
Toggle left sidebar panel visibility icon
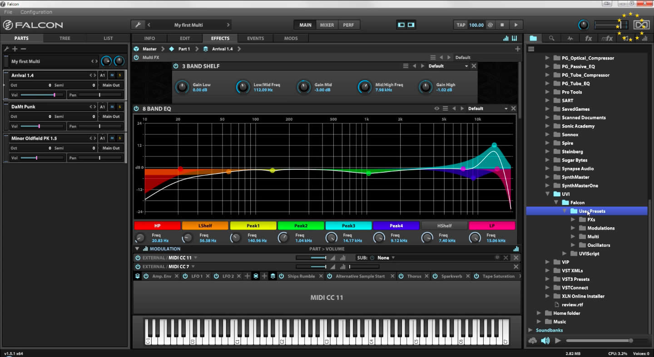(x=401, y=25)
